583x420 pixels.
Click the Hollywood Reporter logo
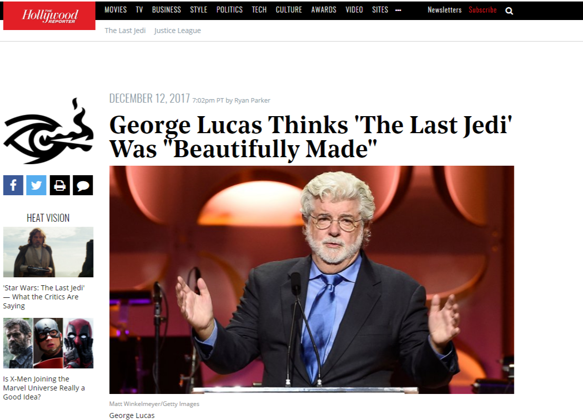coord(50,16)
